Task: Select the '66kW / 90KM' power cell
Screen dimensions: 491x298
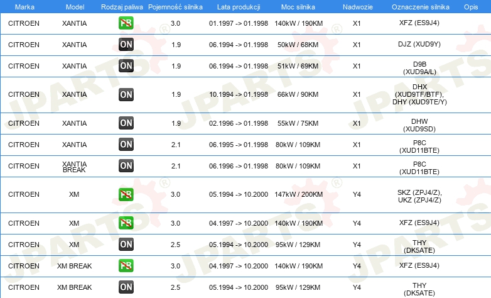Action: pyautogui.click(x=298, y=94)
